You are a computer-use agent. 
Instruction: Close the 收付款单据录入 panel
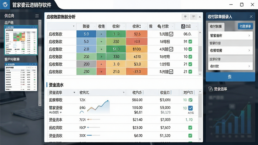coord(251,16)
